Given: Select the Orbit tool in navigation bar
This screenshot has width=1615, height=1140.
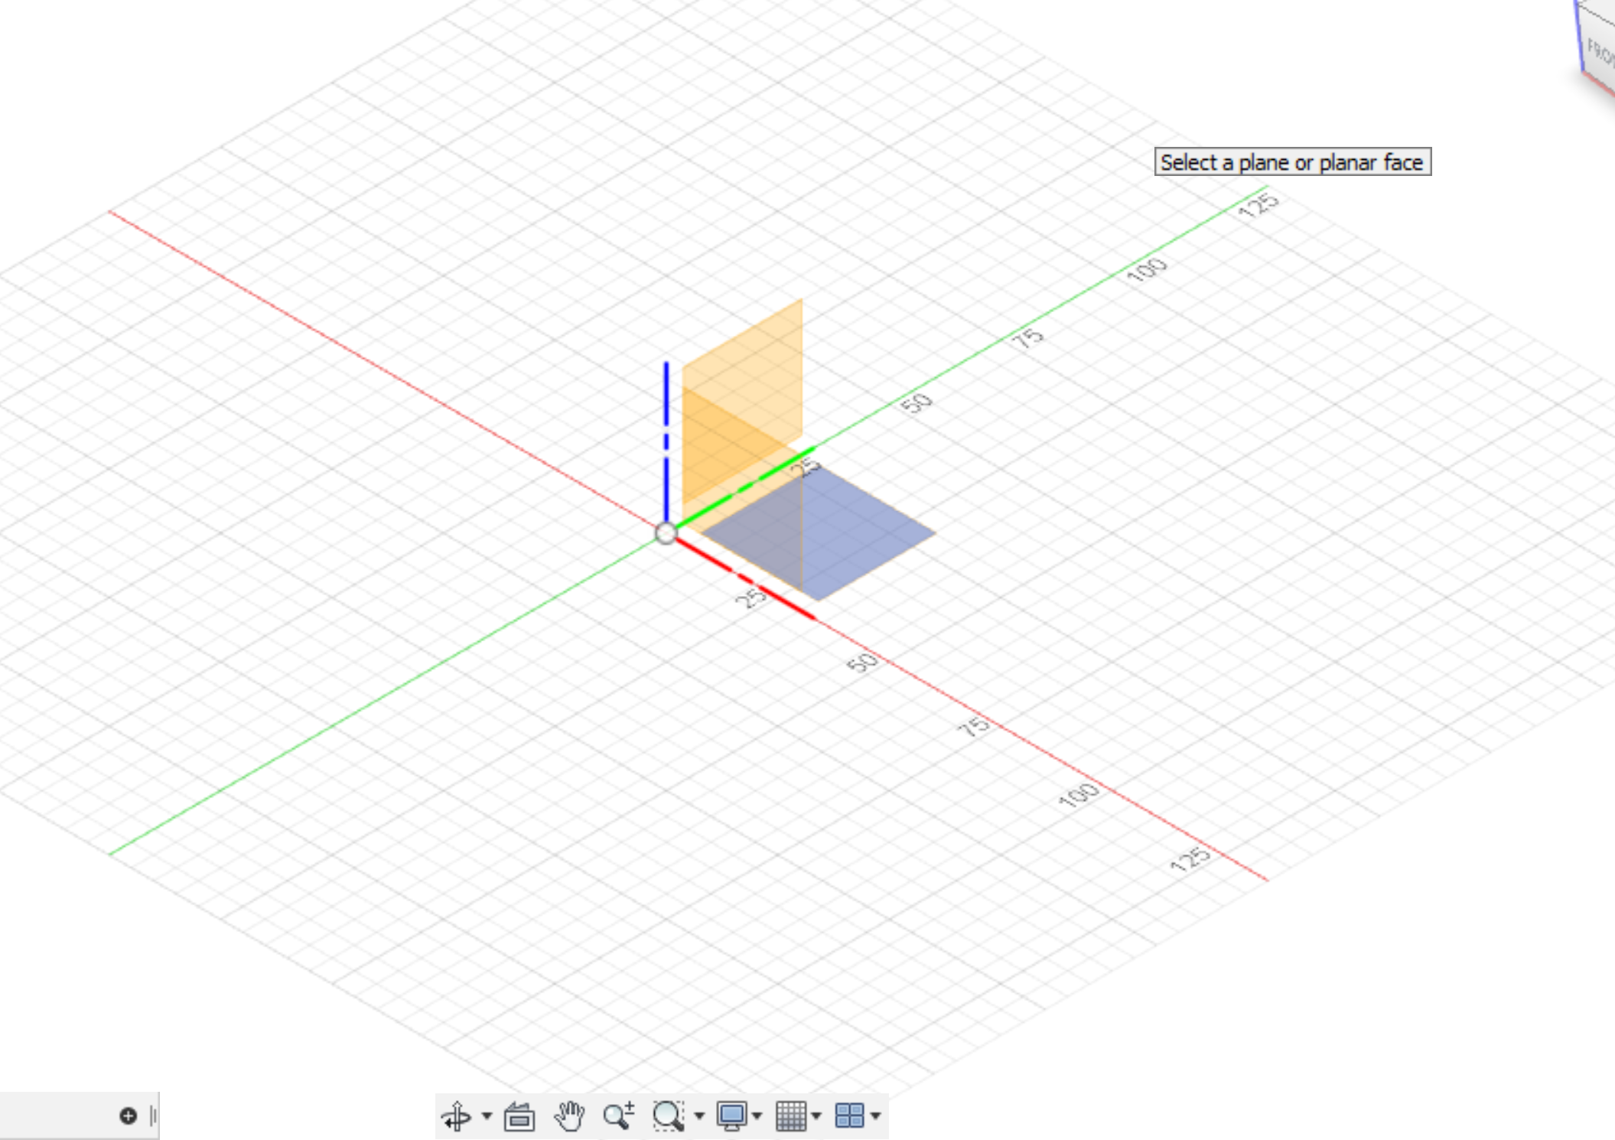Looking at the screenshot, I should tap(457, 1116).
